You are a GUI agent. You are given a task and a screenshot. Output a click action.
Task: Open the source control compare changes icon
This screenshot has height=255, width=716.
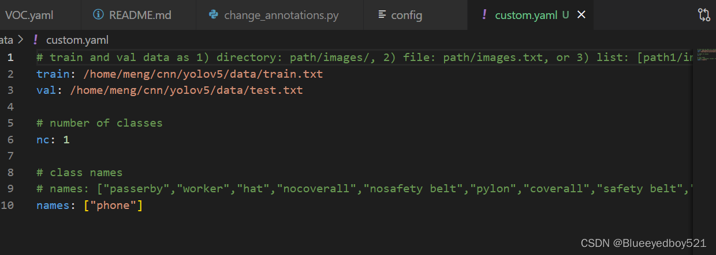704,15
